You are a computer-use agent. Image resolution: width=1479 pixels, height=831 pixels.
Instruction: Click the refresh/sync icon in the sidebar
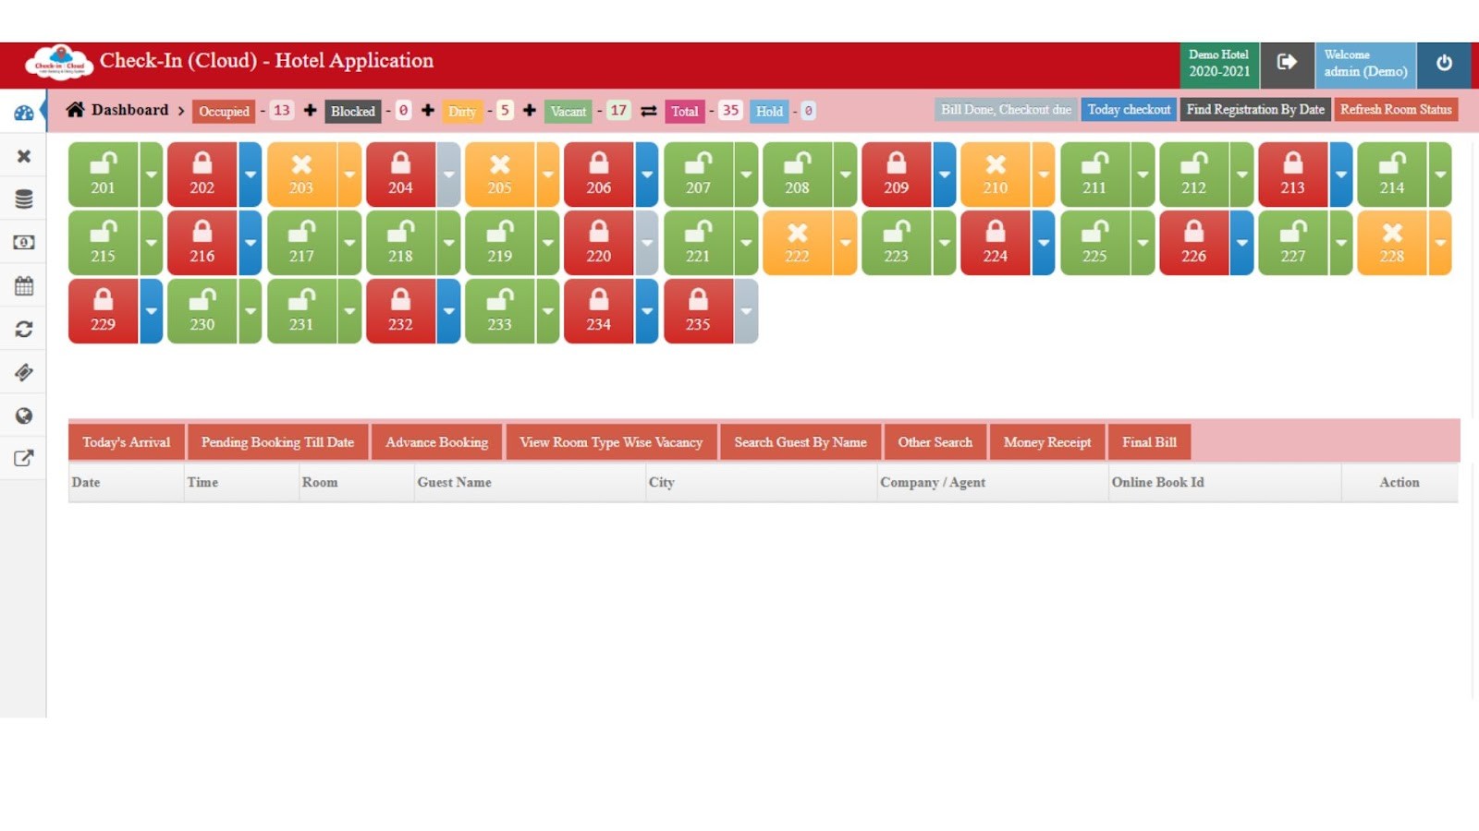(22, 329)
